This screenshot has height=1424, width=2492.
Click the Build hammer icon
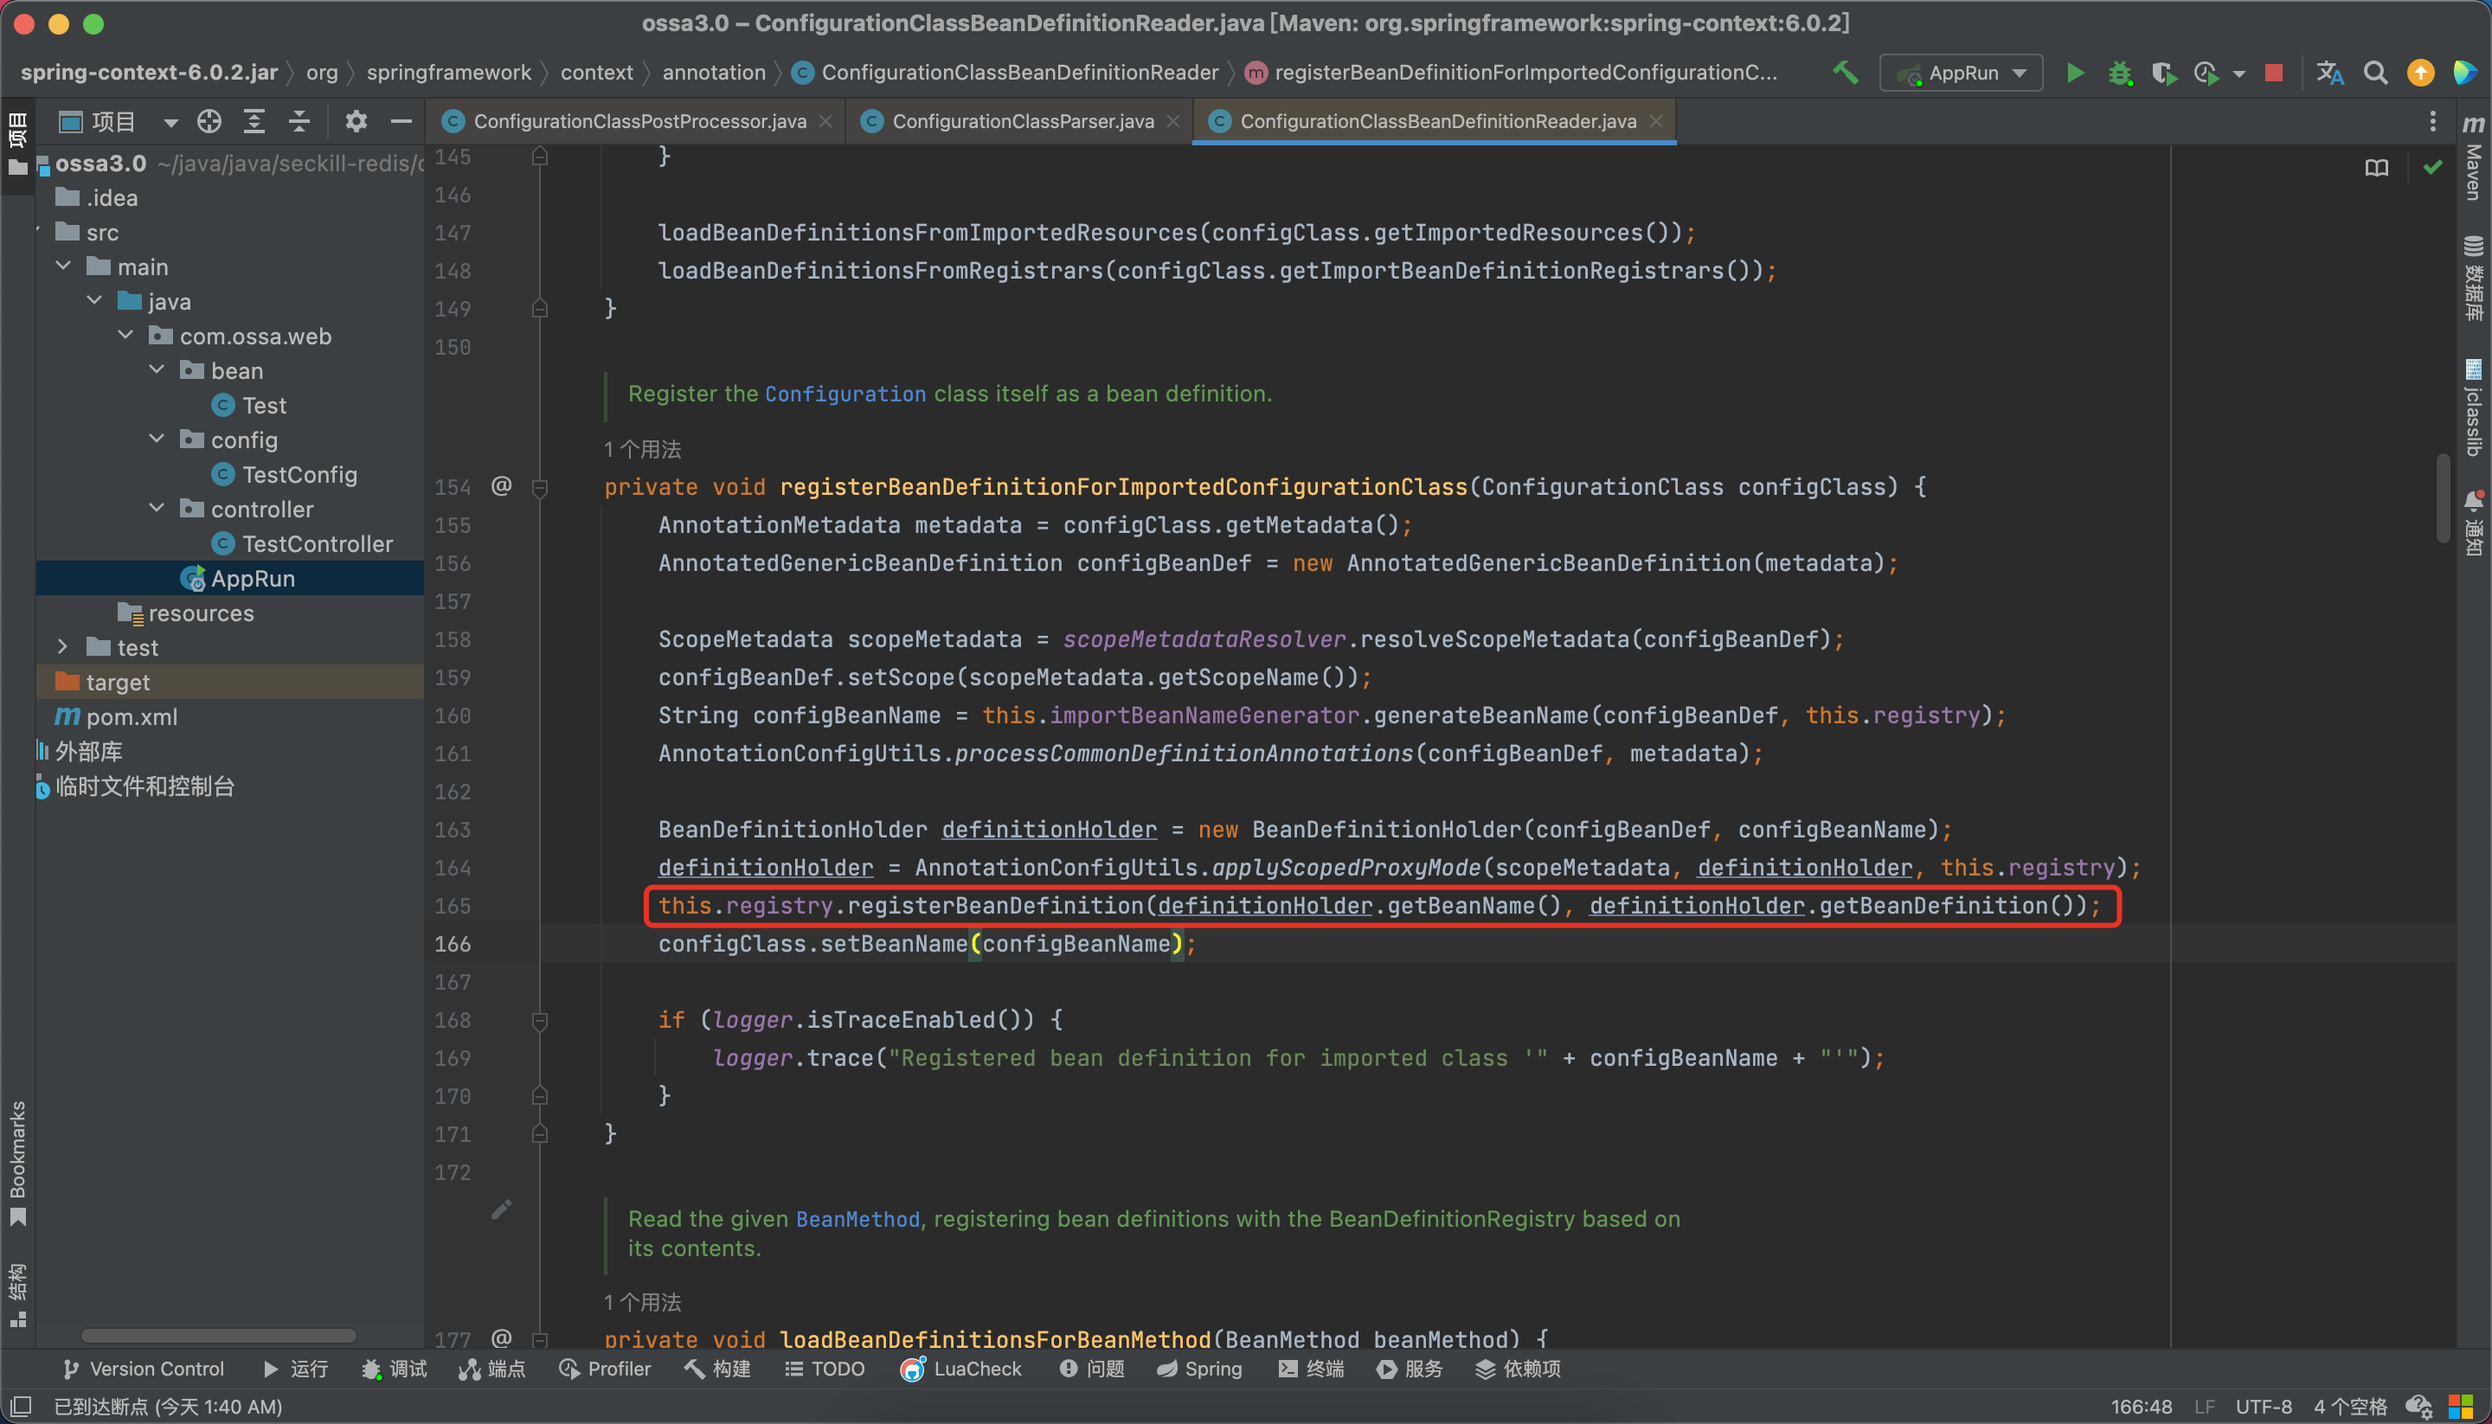point(1845,74)
